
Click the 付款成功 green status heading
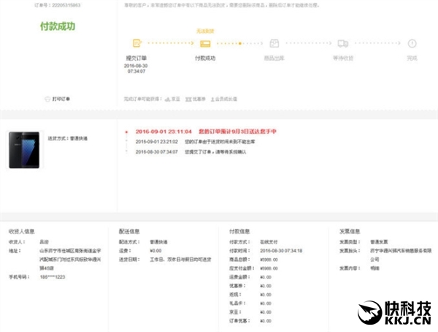(x=57, y=26)
